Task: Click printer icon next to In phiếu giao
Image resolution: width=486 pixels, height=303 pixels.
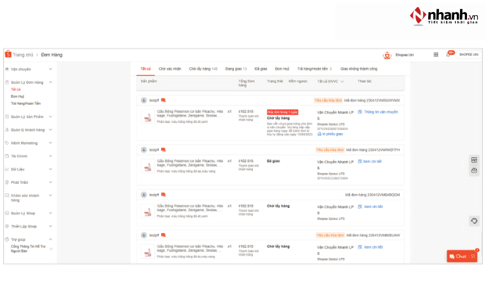Action: pos(320,134)
